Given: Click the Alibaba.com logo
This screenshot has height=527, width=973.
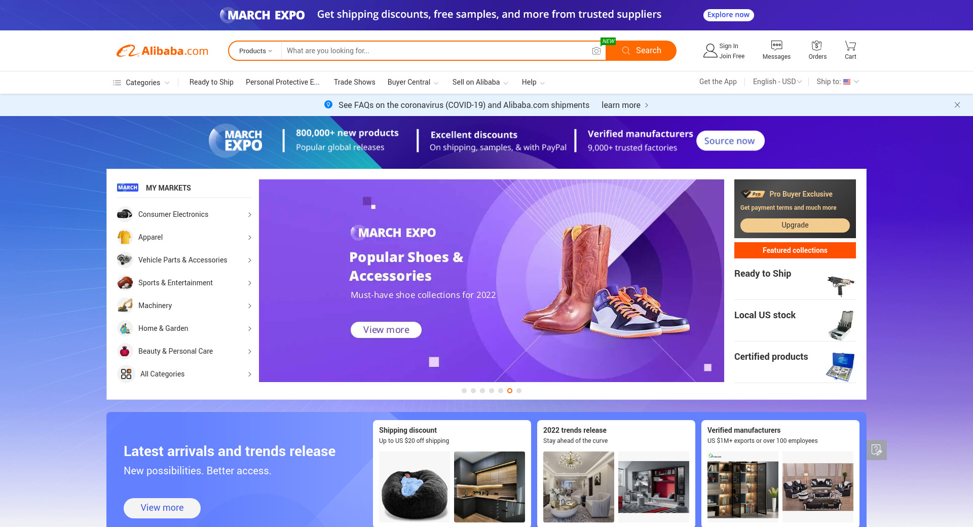Looking at the screenshot, I should [162, 51].
